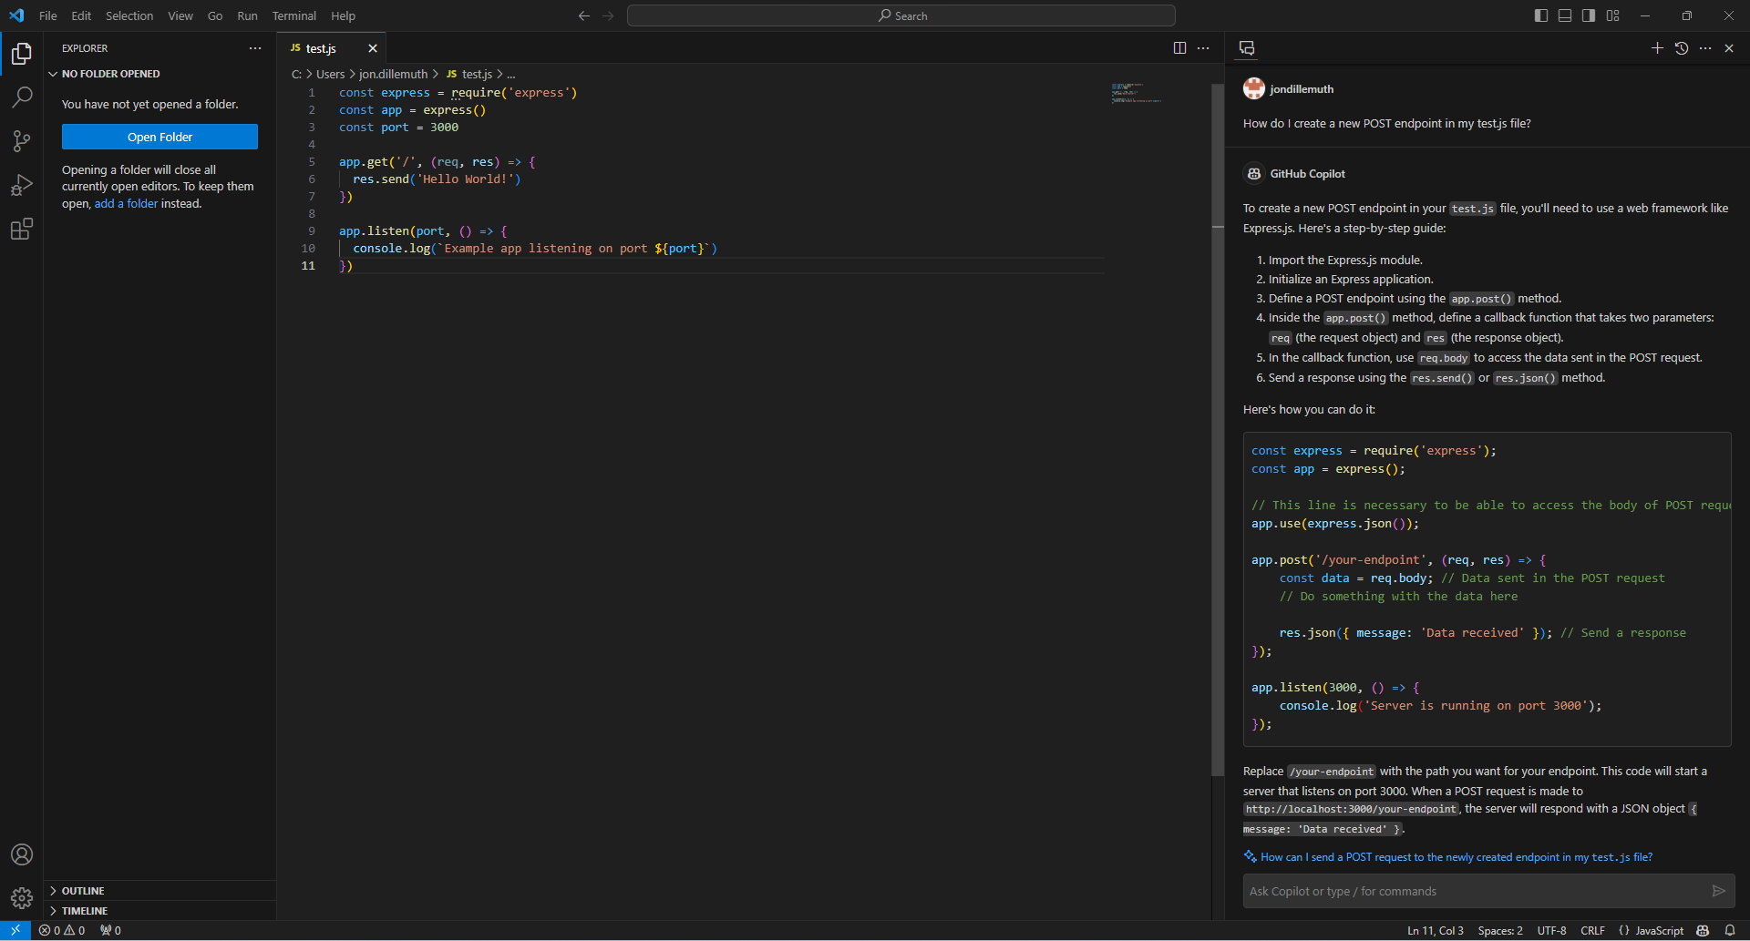
Task: Toggle the bottom panel layout button
Action: 1565,15
